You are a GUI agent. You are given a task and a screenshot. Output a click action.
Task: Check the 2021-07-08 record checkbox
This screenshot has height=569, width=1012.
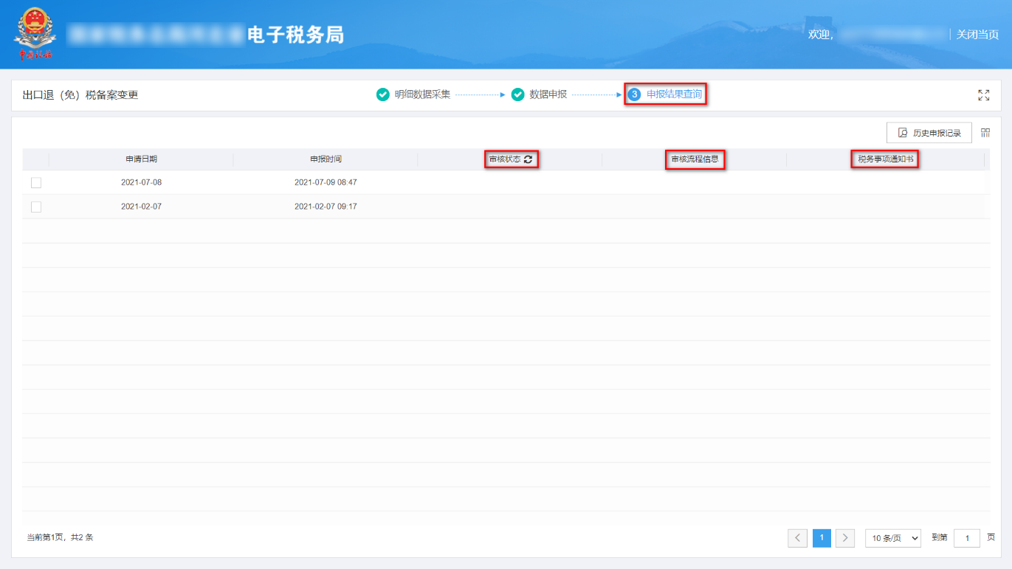tap(36, 182)
